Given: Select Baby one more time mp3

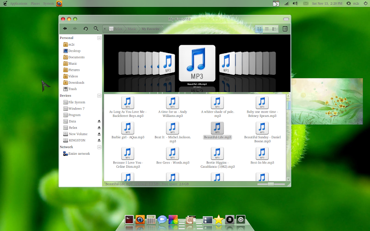Looking at the screenshot, I should pos(262,107).
